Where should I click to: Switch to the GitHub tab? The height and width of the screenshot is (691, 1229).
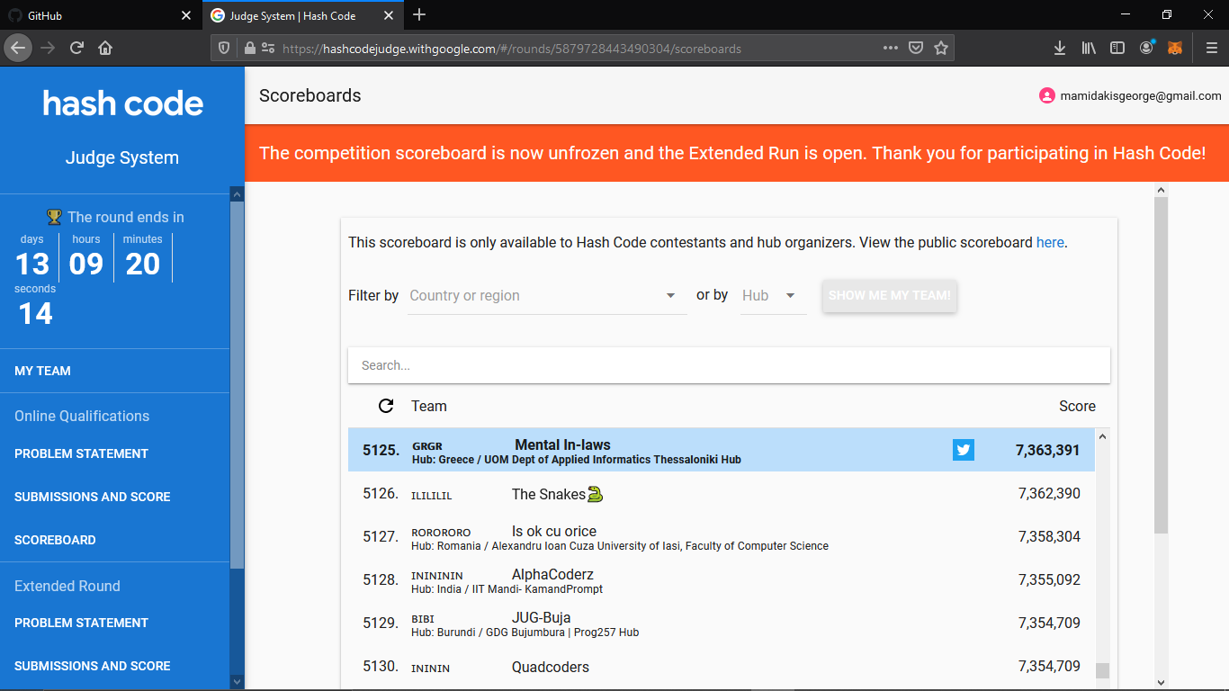click(100, 16)
